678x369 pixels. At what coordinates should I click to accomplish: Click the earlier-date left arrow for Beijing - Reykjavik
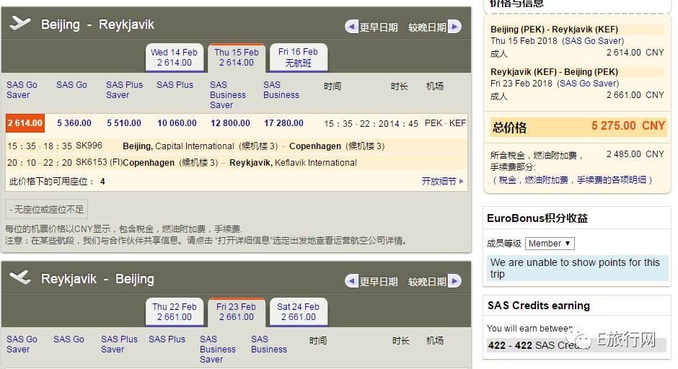click(351, 27)
